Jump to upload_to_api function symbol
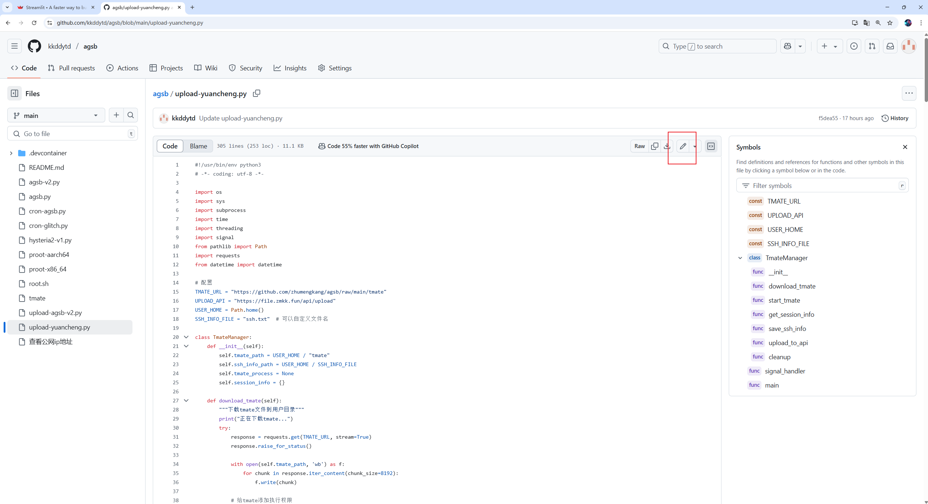 click(788, 343)
